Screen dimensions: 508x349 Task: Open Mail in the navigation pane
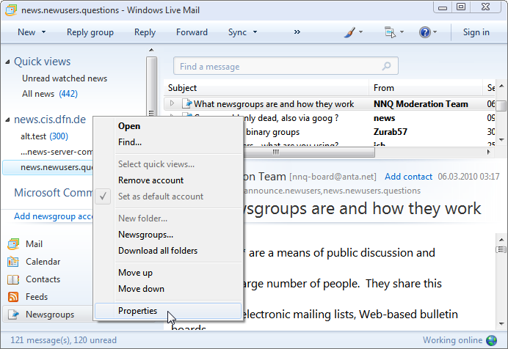pyautogui.click(x=34, y=244)
